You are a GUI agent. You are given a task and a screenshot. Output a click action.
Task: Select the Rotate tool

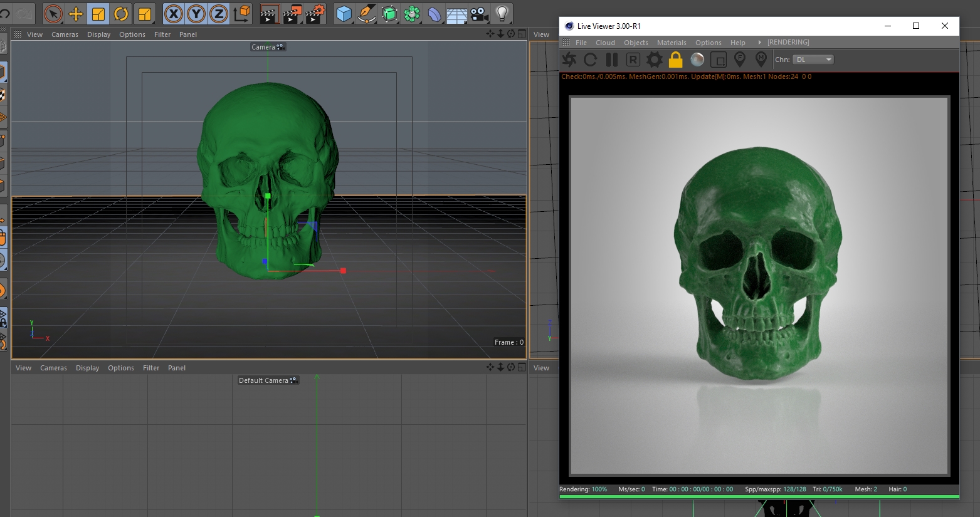click(x=121, y=14)
